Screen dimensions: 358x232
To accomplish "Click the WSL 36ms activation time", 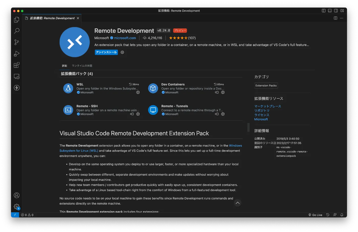I will pos(134,84).
